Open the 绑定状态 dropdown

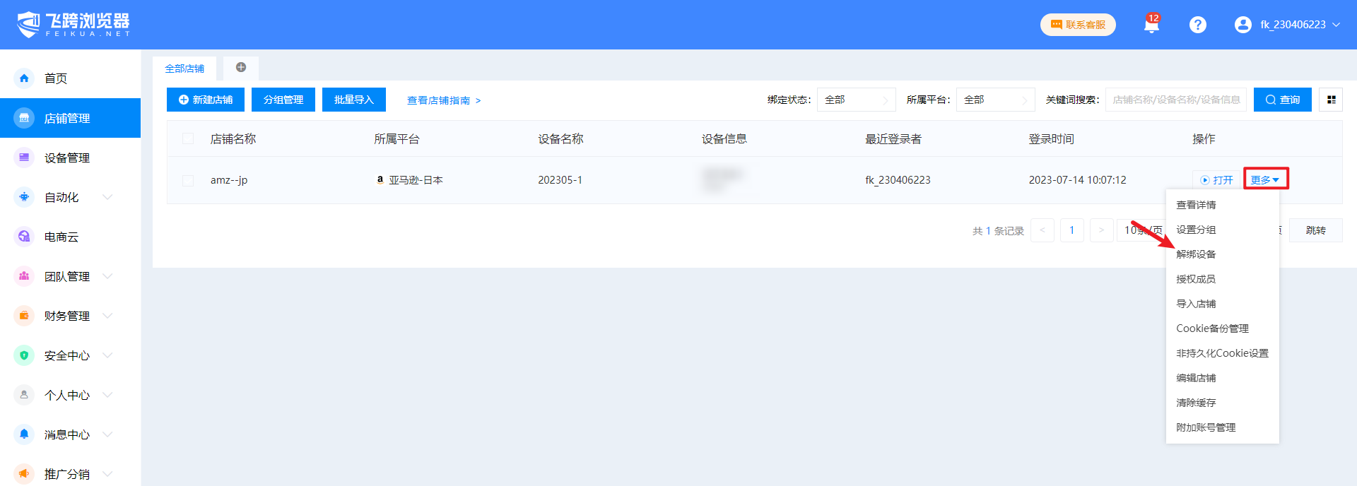(856, 100)
